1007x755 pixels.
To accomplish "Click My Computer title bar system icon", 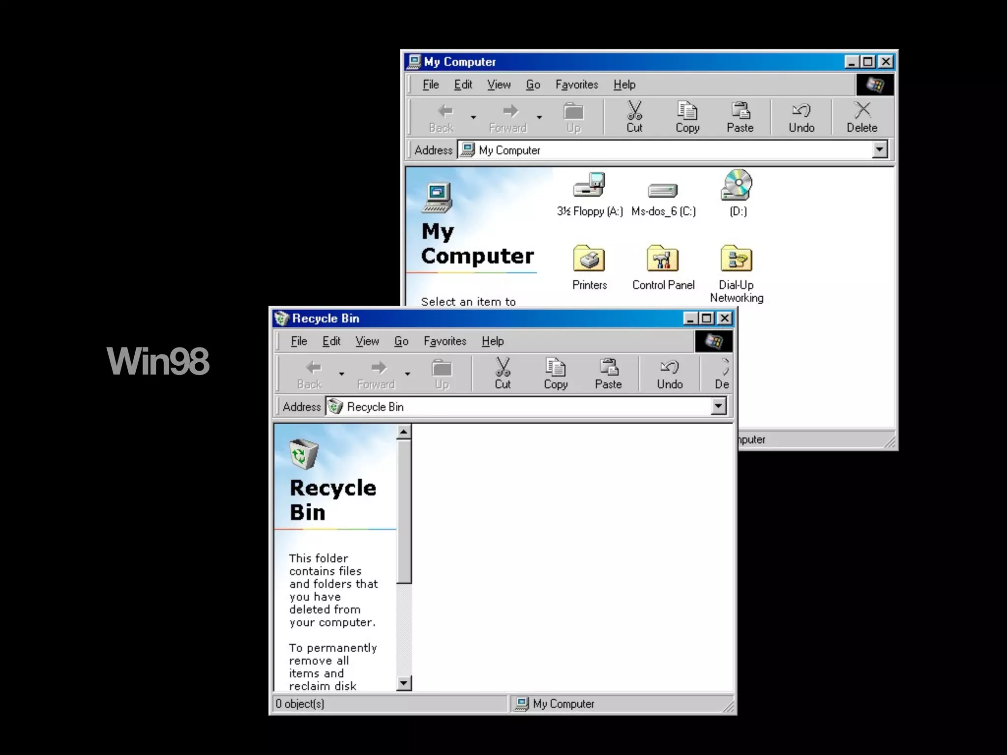I will (x=415, y=61).
